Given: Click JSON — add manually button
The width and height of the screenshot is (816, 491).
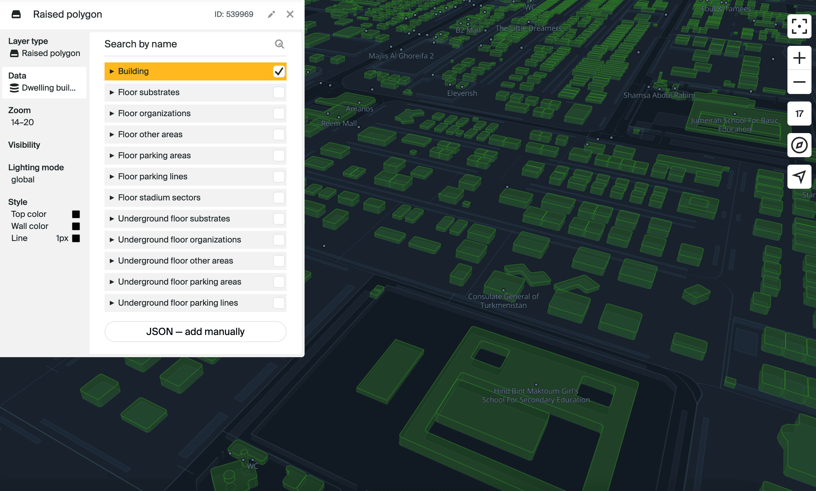Looking at the screenshot, I should coord(195,332).
